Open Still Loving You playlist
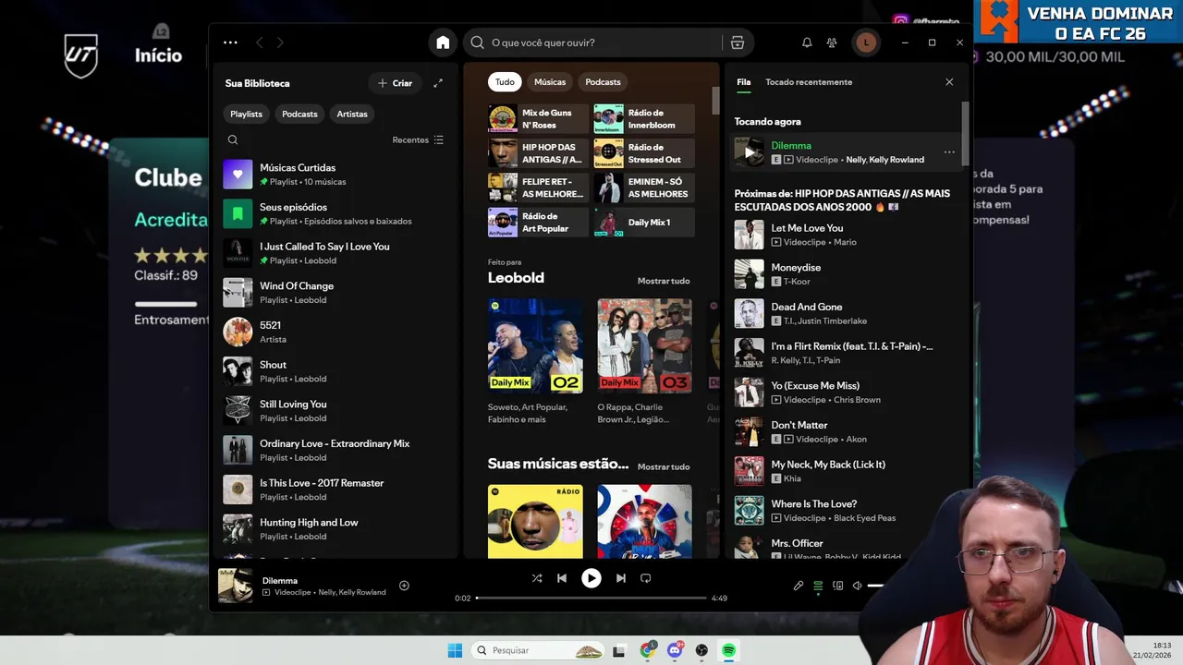 click(335, 411)
